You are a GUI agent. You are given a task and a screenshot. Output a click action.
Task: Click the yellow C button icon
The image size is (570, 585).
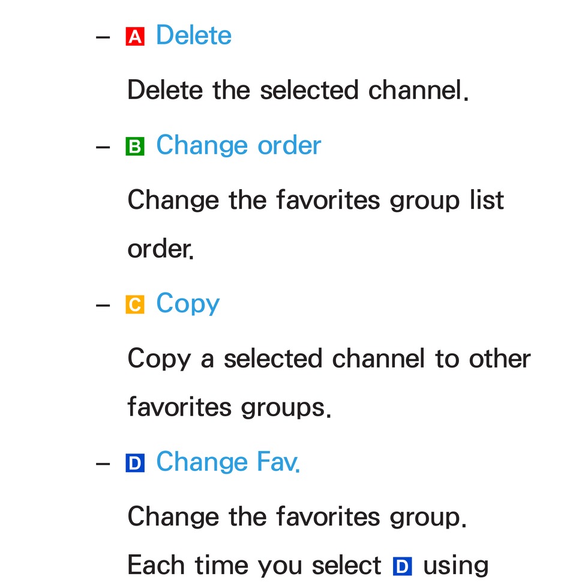[135, 305]
